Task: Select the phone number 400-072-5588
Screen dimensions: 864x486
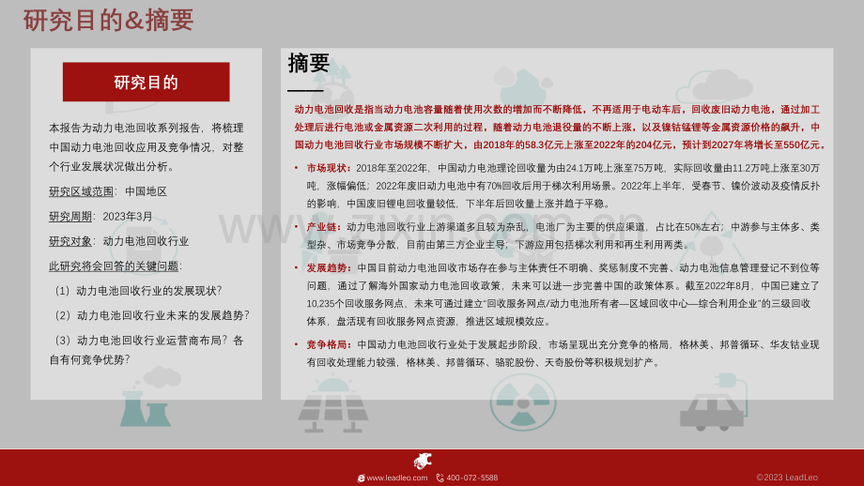Action: 472,478
